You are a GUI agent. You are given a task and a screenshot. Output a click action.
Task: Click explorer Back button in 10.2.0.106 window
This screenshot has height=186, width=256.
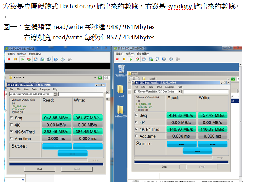[132, 79]
